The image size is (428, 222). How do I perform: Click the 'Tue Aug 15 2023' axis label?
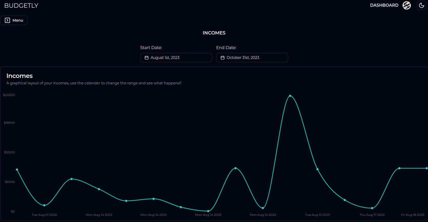coord(317,215)
